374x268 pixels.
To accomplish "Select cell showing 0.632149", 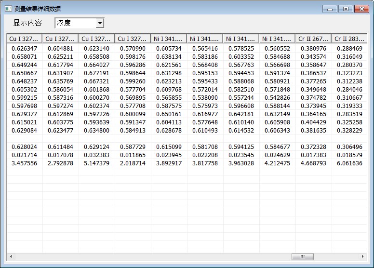I will pos(277,114).
